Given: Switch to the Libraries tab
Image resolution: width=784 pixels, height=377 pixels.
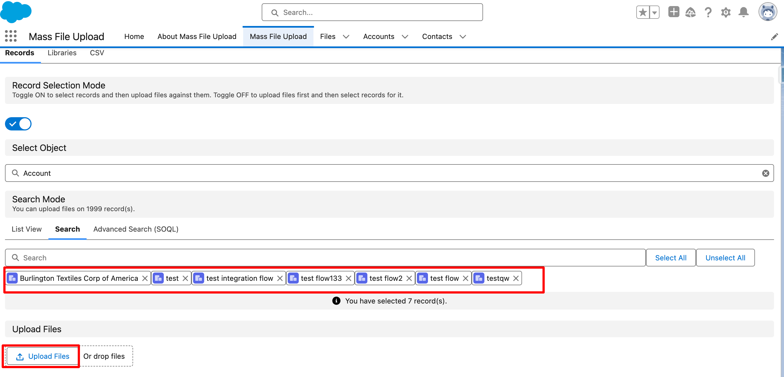Looking at the screenshot, I should tap(62, 53).
